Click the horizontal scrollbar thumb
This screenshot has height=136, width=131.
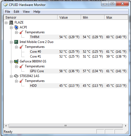pyautogui.click(x=66, y=126)
